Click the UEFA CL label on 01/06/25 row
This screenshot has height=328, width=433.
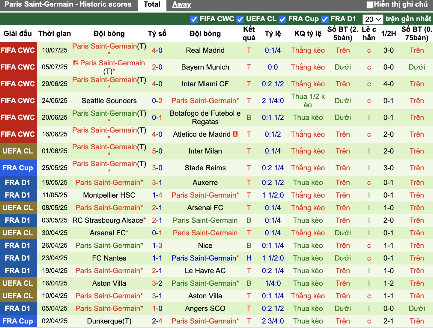coord(18,151)
